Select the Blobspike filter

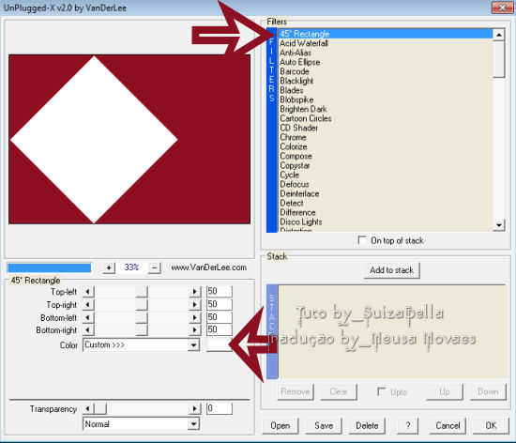pyautogui.click(x=386, y=99)
